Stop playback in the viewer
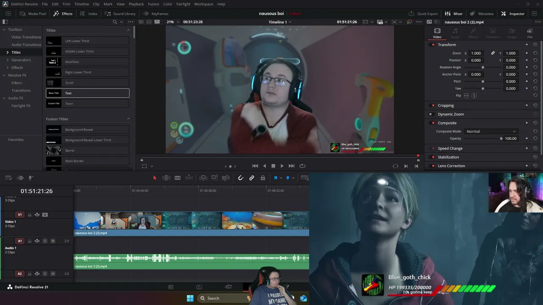Screen dimensions: 543x305 click(273, 166)
